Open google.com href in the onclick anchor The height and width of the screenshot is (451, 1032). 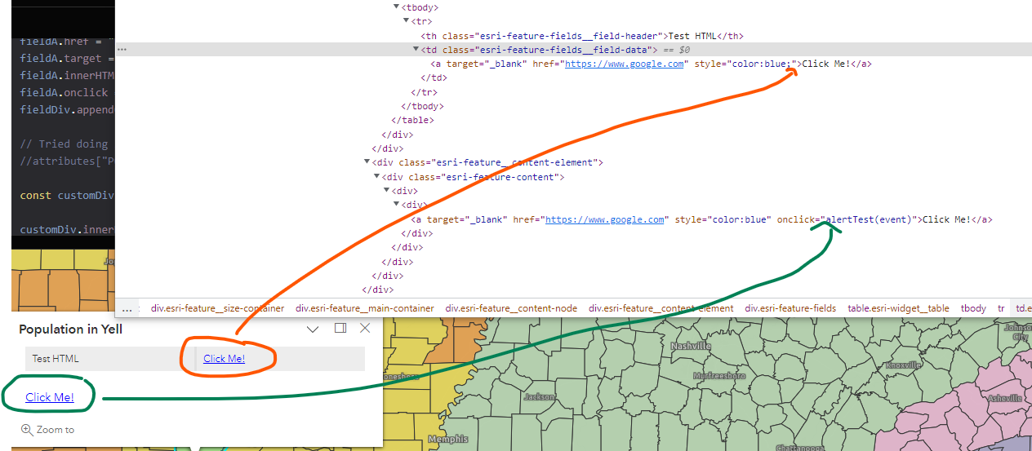[x=605, y=219]
